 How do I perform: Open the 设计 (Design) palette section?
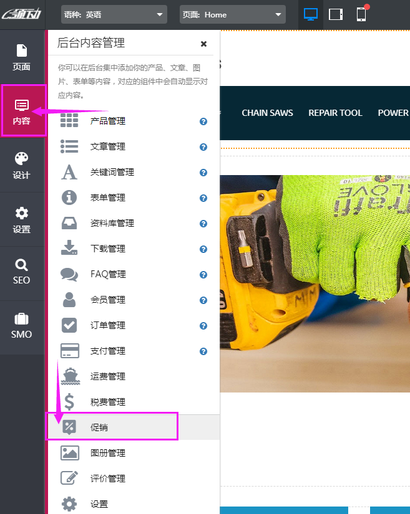click(x=22, y=166)
